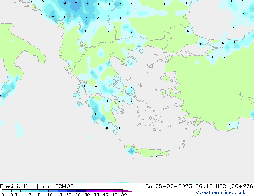Click the legend label 45

pyautogui.click(x=115, y=194)
